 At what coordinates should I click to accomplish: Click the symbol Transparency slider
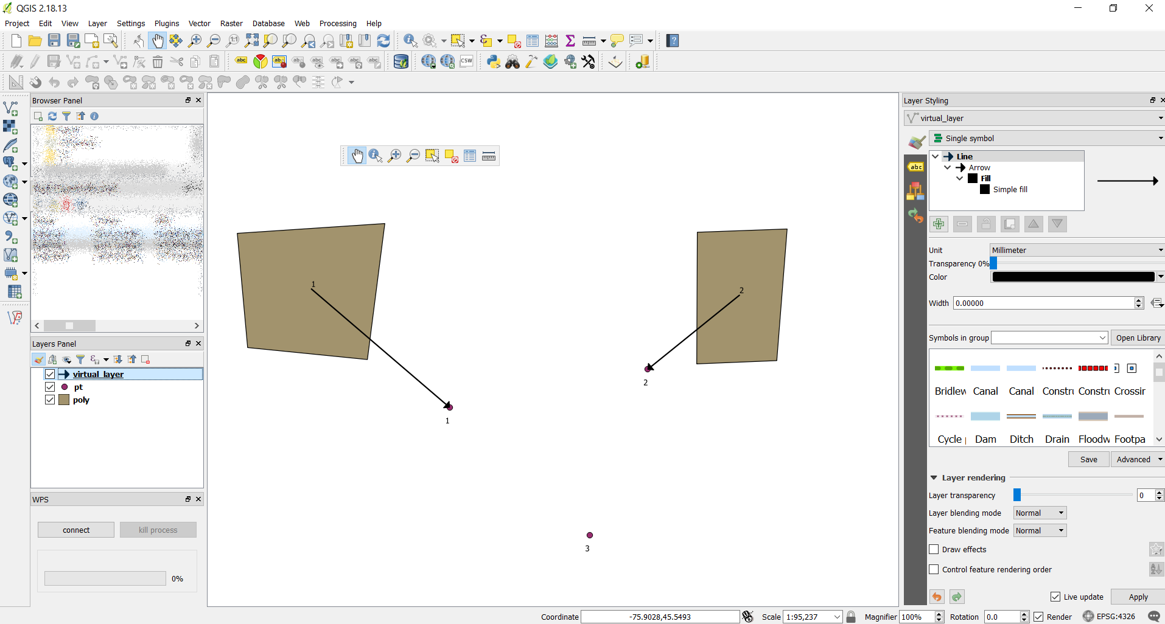coord(1077,263)
